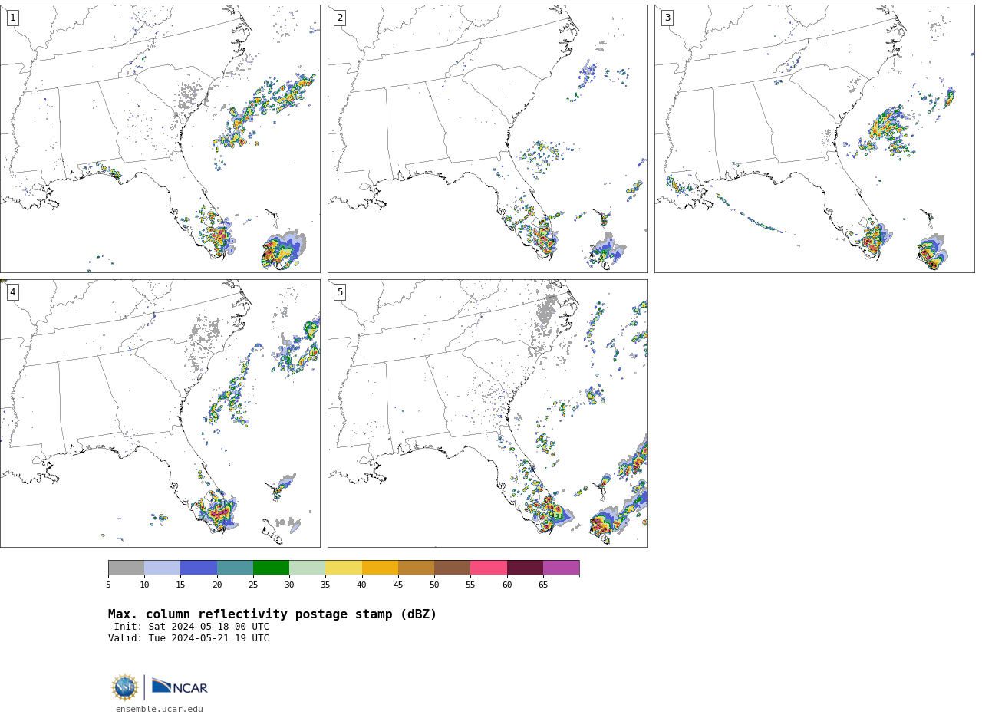Open ensemble member 3 reflectivity map
Screen dimensions: 982x718
pos(815,139)
